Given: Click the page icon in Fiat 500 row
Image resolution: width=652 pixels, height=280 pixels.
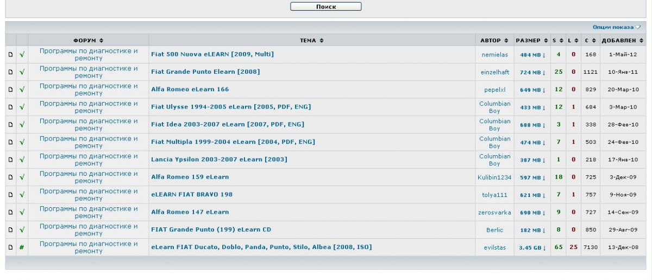Looking at the screenshot, I should coord(10,55).
